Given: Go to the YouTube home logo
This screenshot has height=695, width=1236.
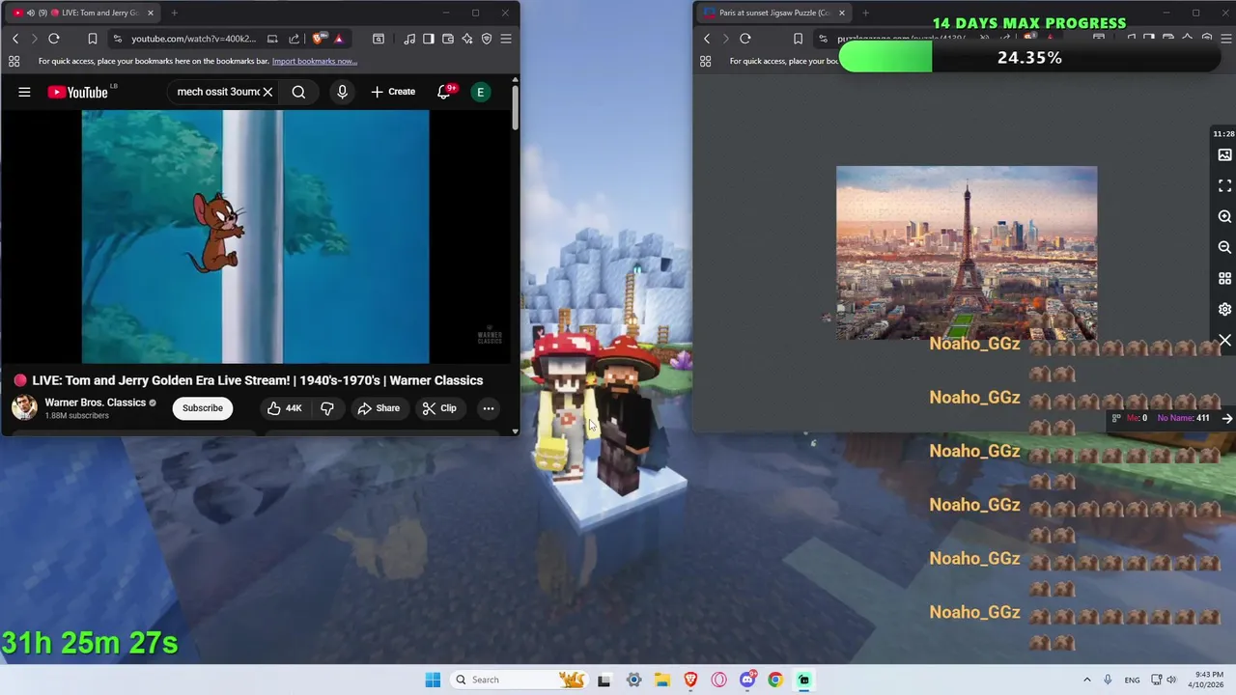Looking at the screenshot, I should (77, 92).
